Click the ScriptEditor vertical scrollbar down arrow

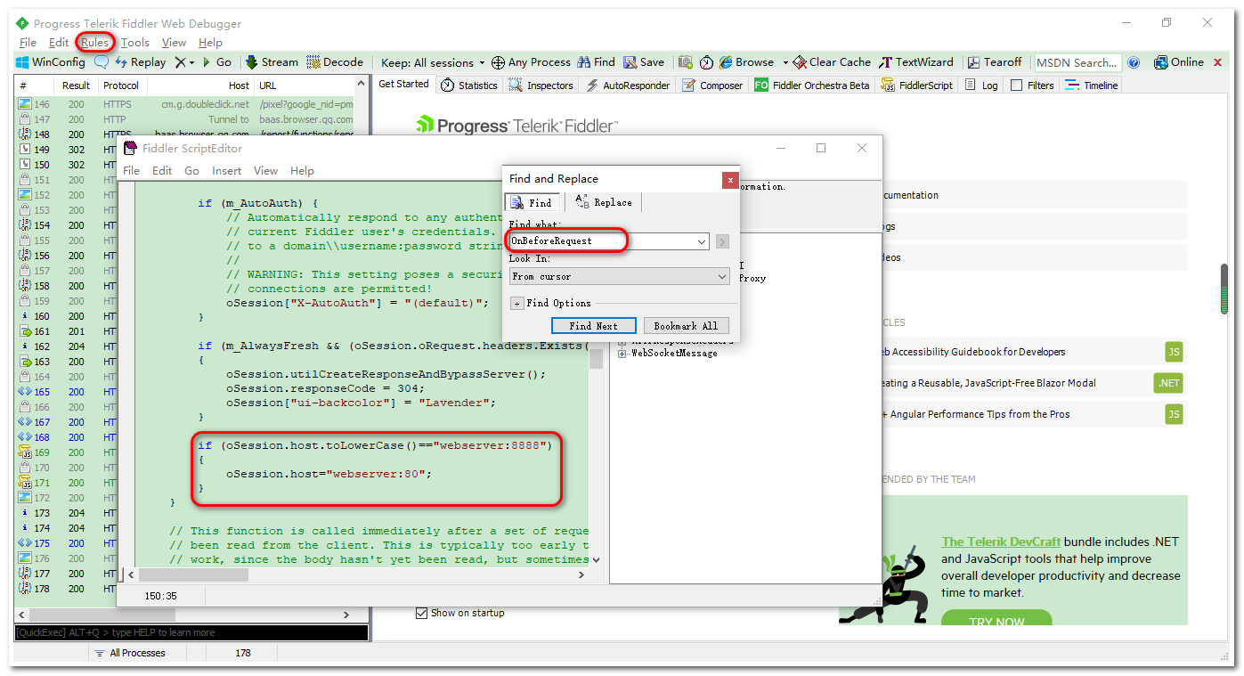(x=596, y=560)
